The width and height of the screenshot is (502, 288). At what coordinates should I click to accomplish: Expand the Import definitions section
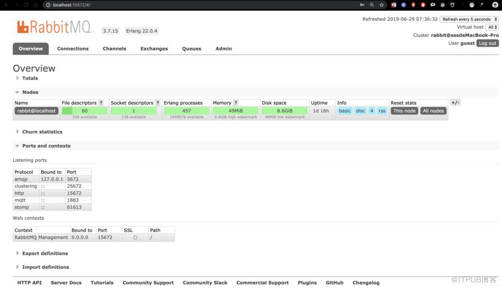46,267
